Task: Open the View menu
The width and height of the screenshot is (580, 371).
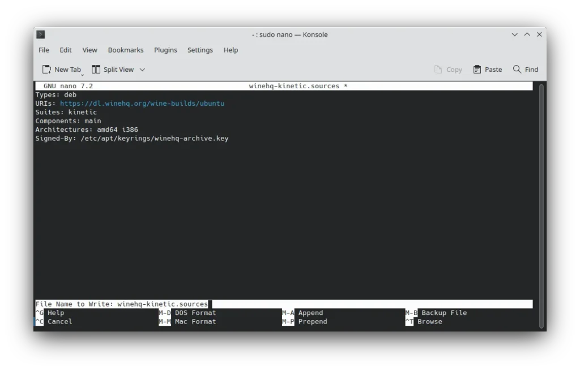Action: [x=89, y=50]
